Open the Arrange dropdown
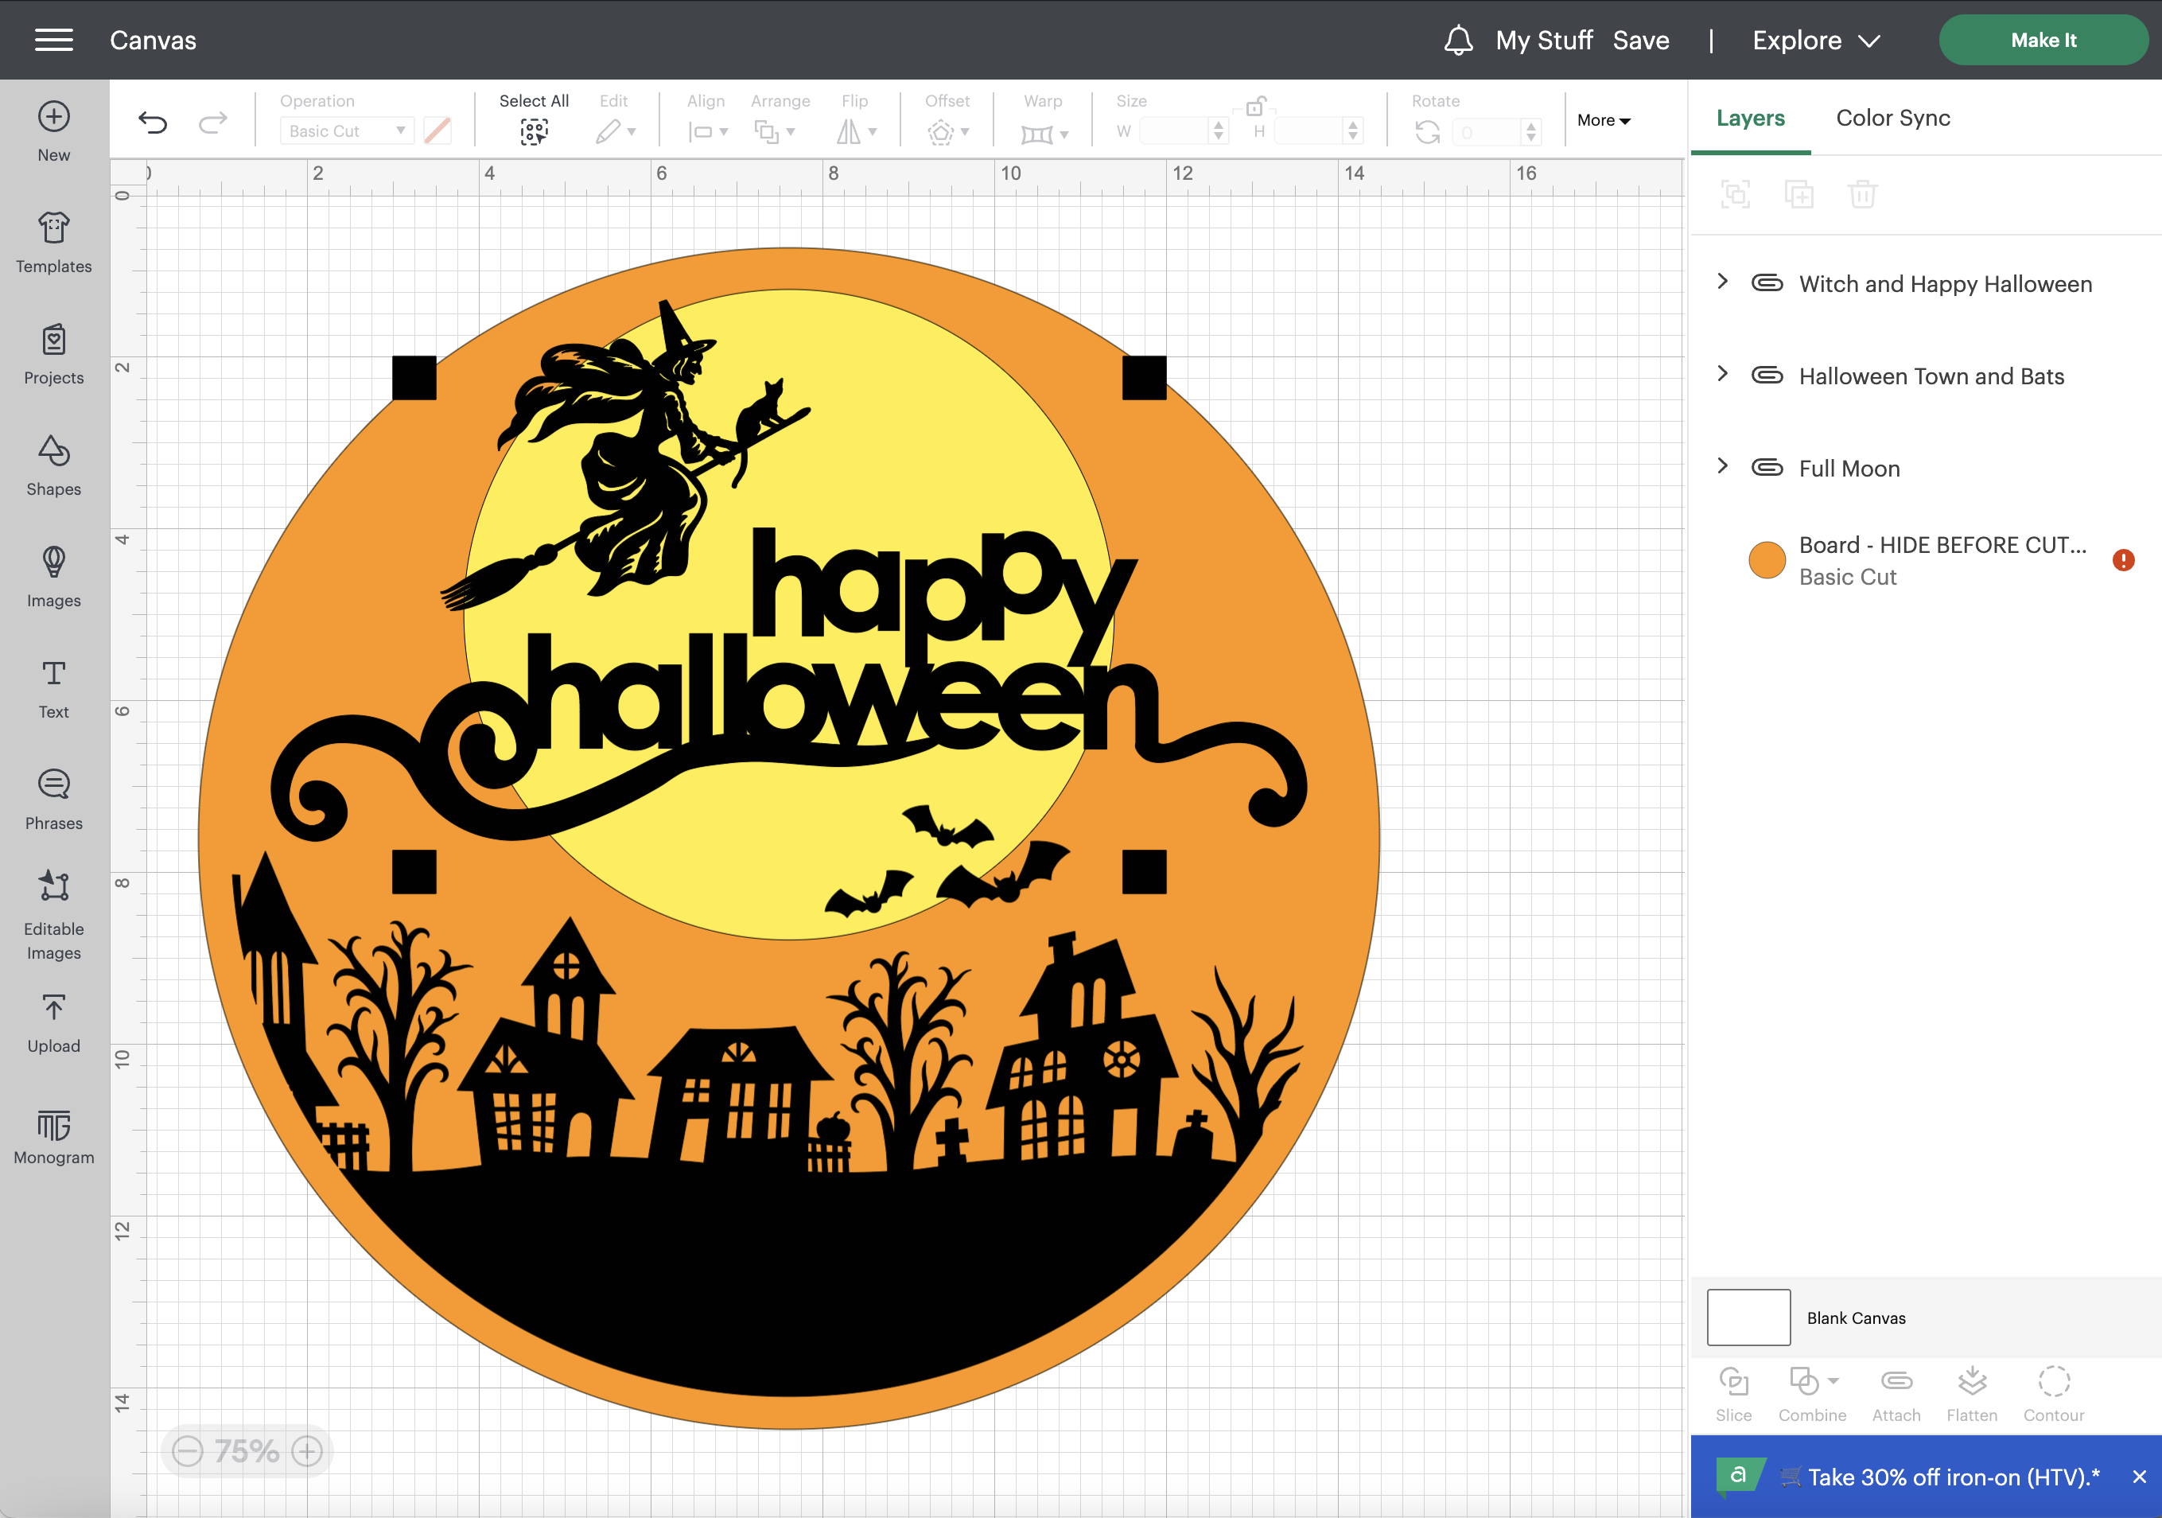Screen dimensions: 2162x1518 pos(775,132)
